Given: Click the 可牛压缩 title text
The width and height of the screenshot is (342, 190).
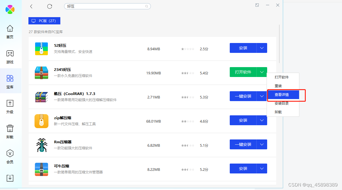Looking at the screenshot, I should pos(61,166).
